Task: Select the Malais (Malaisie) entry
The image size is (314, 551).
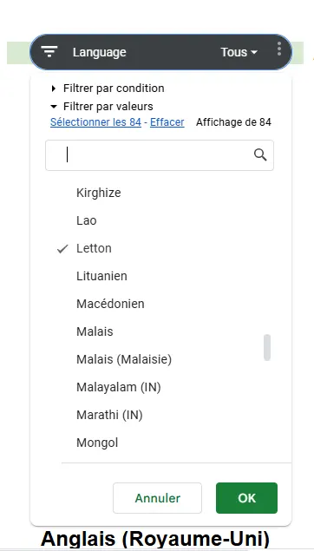Action: 124,359
